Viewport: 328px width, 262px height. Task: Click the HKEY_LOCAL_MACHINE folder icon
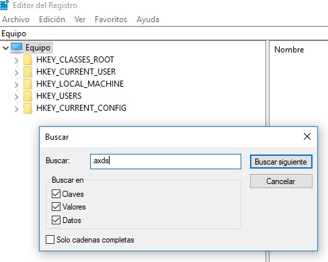click(28, 84)
